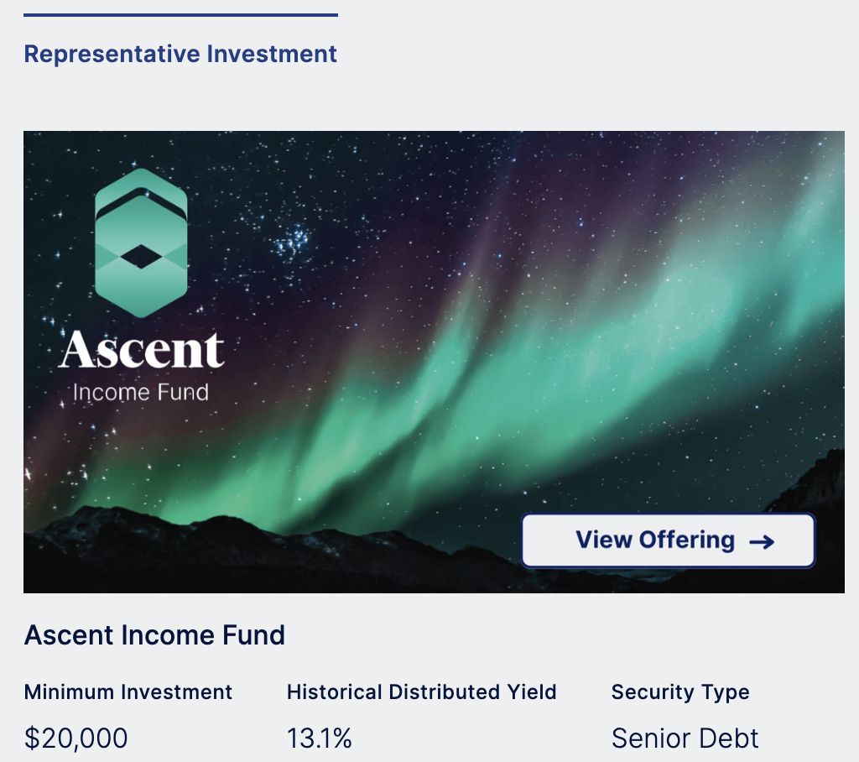Screen dimensions: 859x762
Task: Click the Historical Distributed Yield label
Action: click(x=421, y=692)
